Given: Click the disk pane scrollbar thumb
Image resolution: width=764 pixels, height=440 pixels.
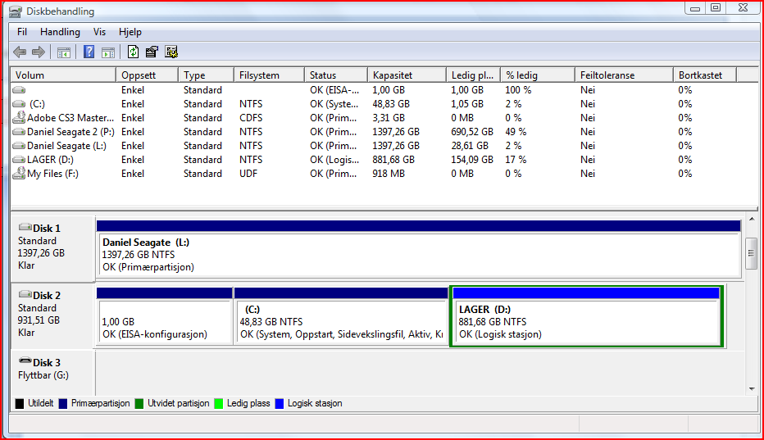Looking at the screenshot, I should (752, 252).
